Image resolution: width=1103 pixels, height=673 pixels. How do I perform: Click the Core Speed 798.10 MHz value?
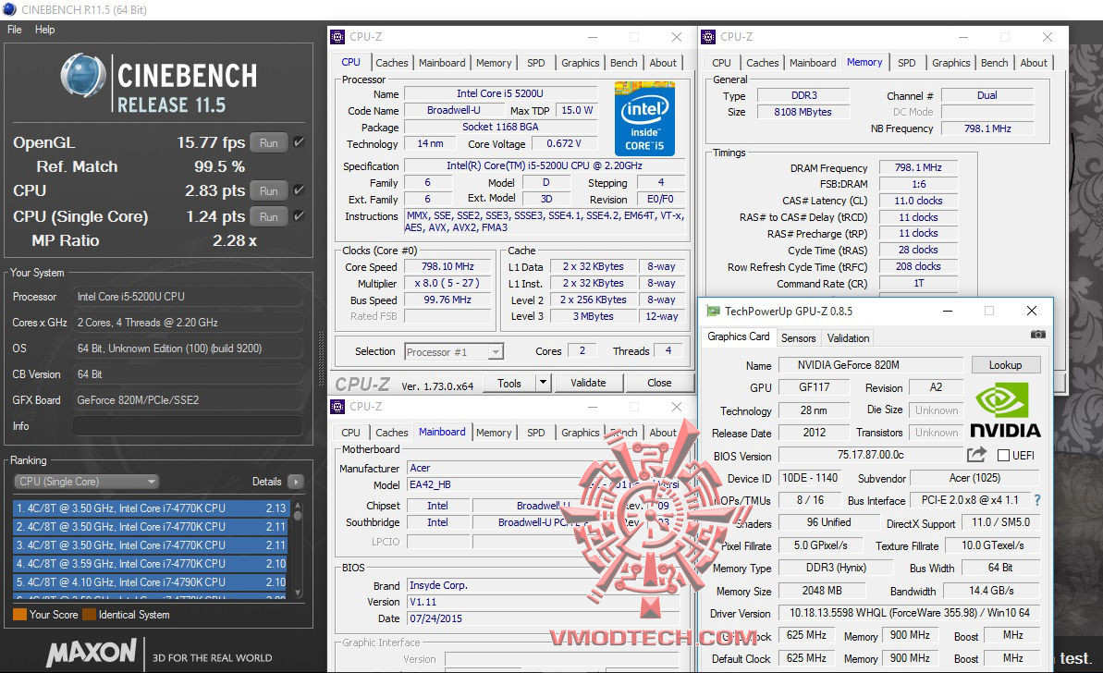447,266
